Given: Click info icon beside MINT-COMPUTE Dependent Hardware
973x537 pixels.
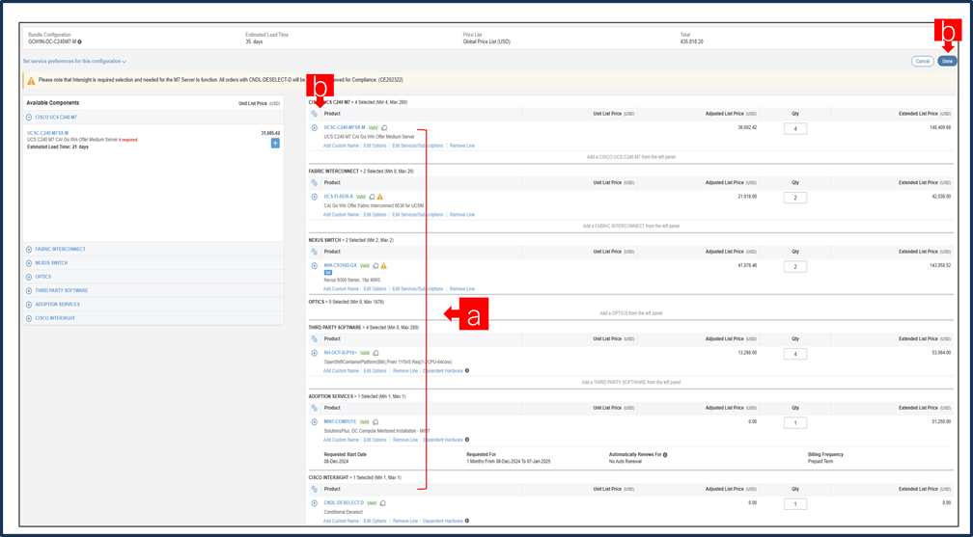Looking at the screenshot, I should [466, 440].
